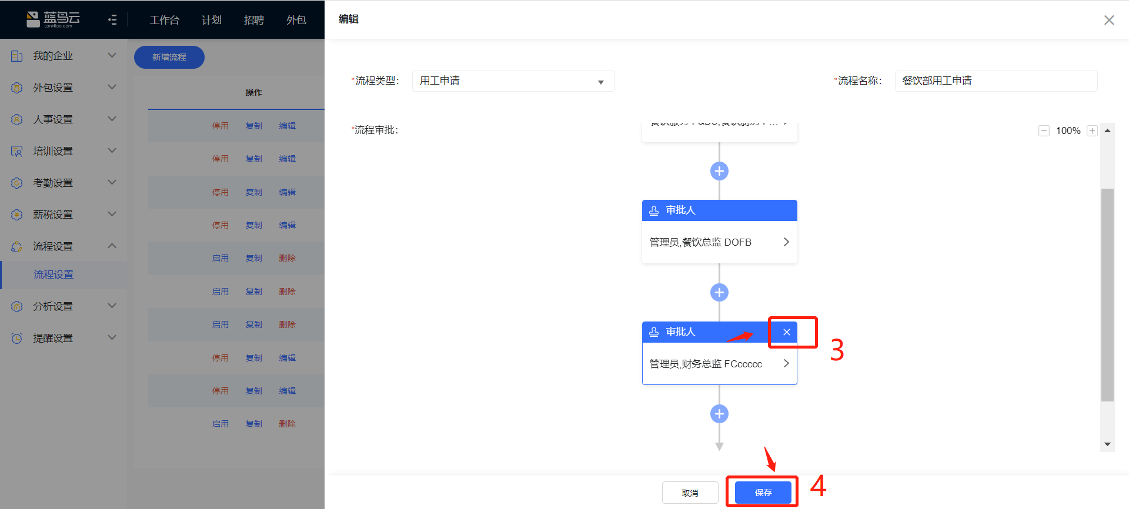
Task: Add a node below the 财务总监 approver
Action: click(x=719, y=414)
